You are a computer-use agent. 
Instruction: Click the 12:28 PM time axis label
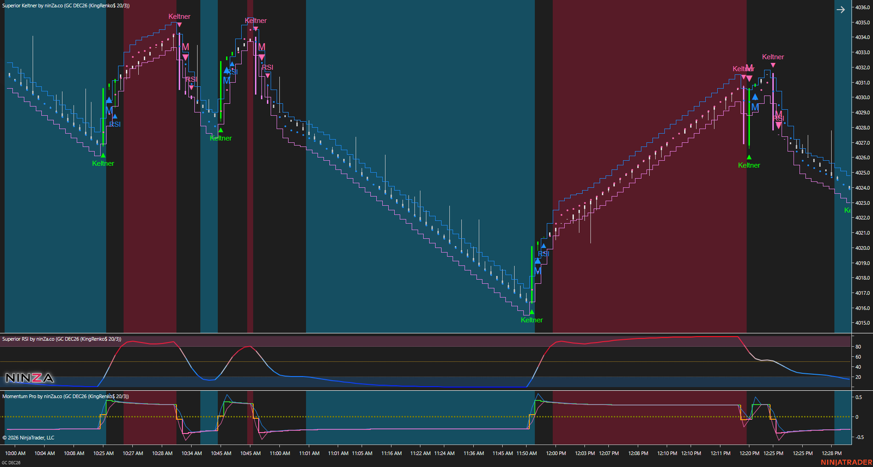pos(832,453)
